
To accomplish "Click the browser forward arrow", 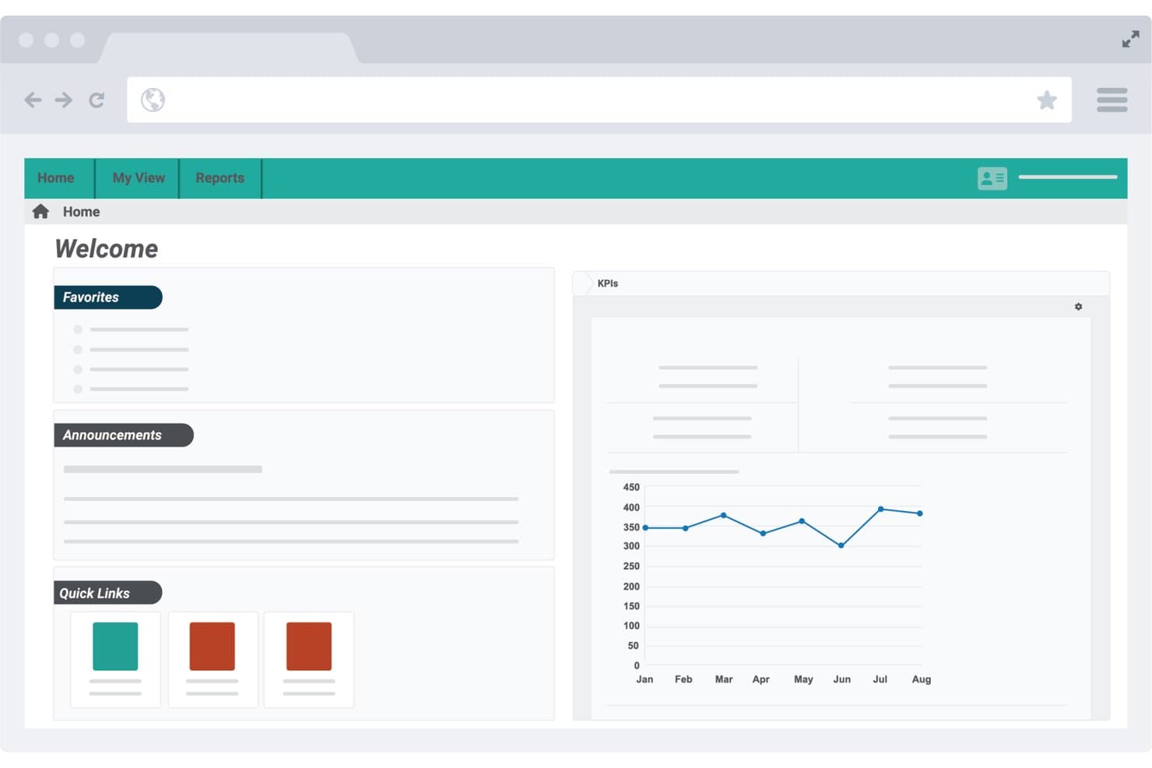I will pyautogui.click(x=63, y=100).
